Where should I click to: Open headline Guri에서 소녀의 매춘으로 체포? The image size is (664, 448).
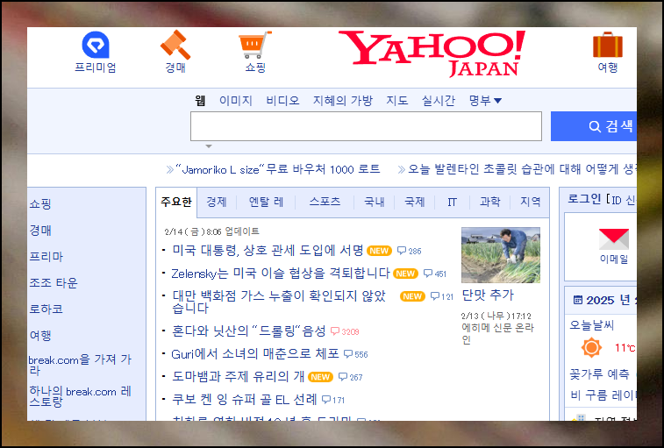[x=255, y=353]
